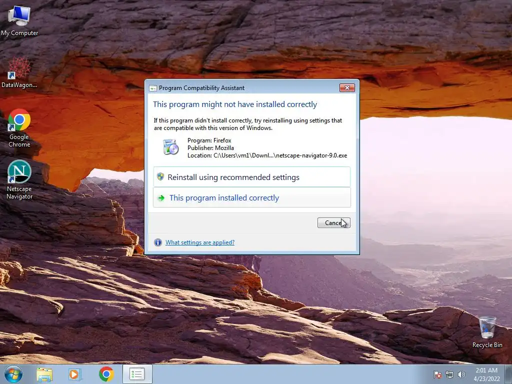The width and height of the screenshot is (512, 384).
Task: Choose Reinstall using recommended settings
Action: tap(252, 177)
